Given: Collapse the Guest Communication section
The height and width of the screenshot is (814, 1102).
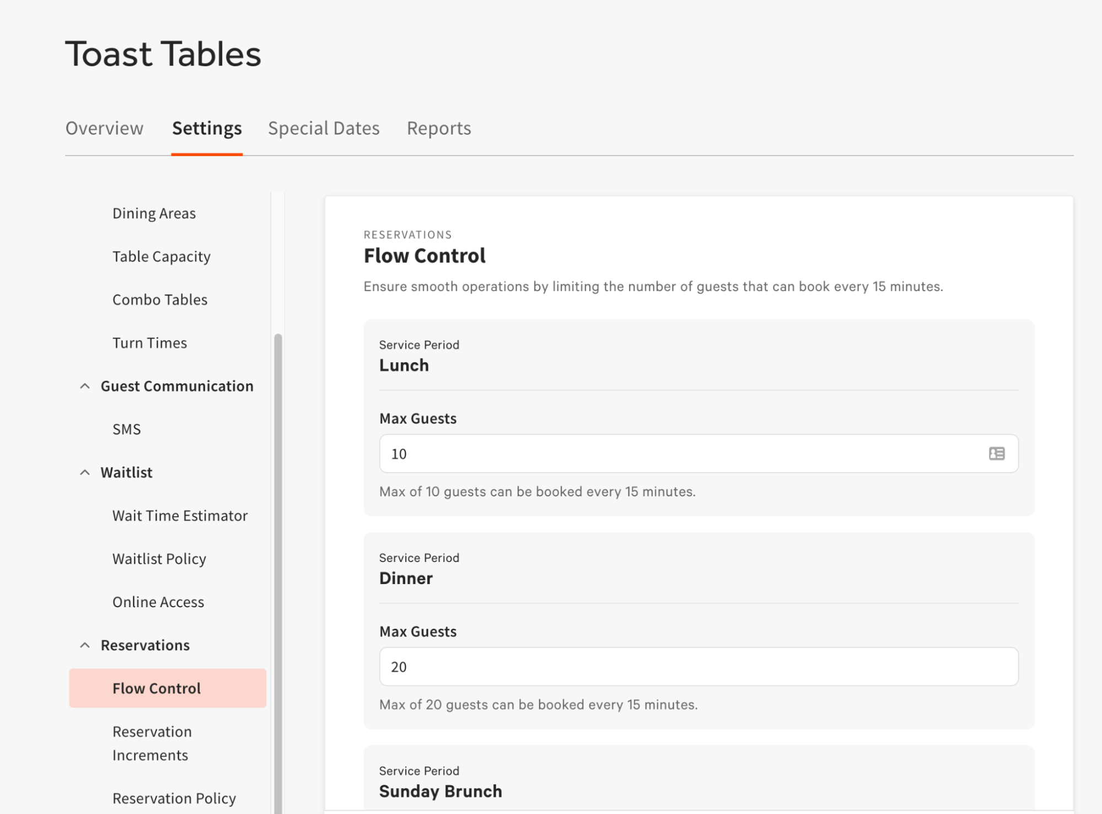Looking at the screenshot, I should click(84, 385).
